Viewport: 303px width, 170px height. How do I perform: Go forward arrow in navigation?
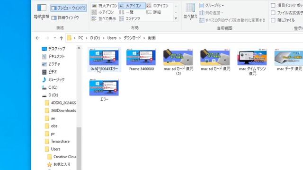(47, 38)
